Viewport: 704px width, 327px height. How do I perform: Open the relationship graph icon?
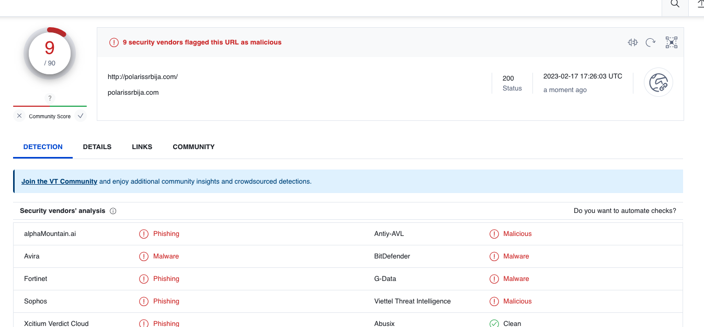[x=672, y=42]
